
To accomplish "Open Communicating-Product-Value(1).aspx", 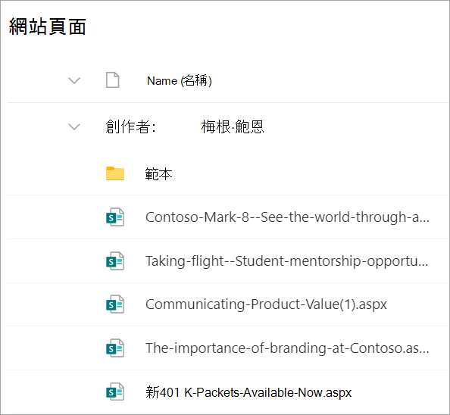I will coord(266,304).
